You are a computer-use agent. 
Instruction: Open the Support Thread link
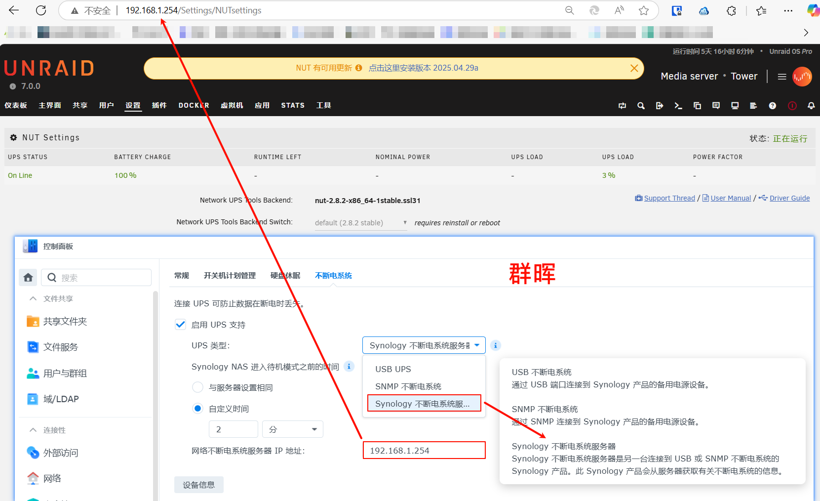(x=669, y=198)
